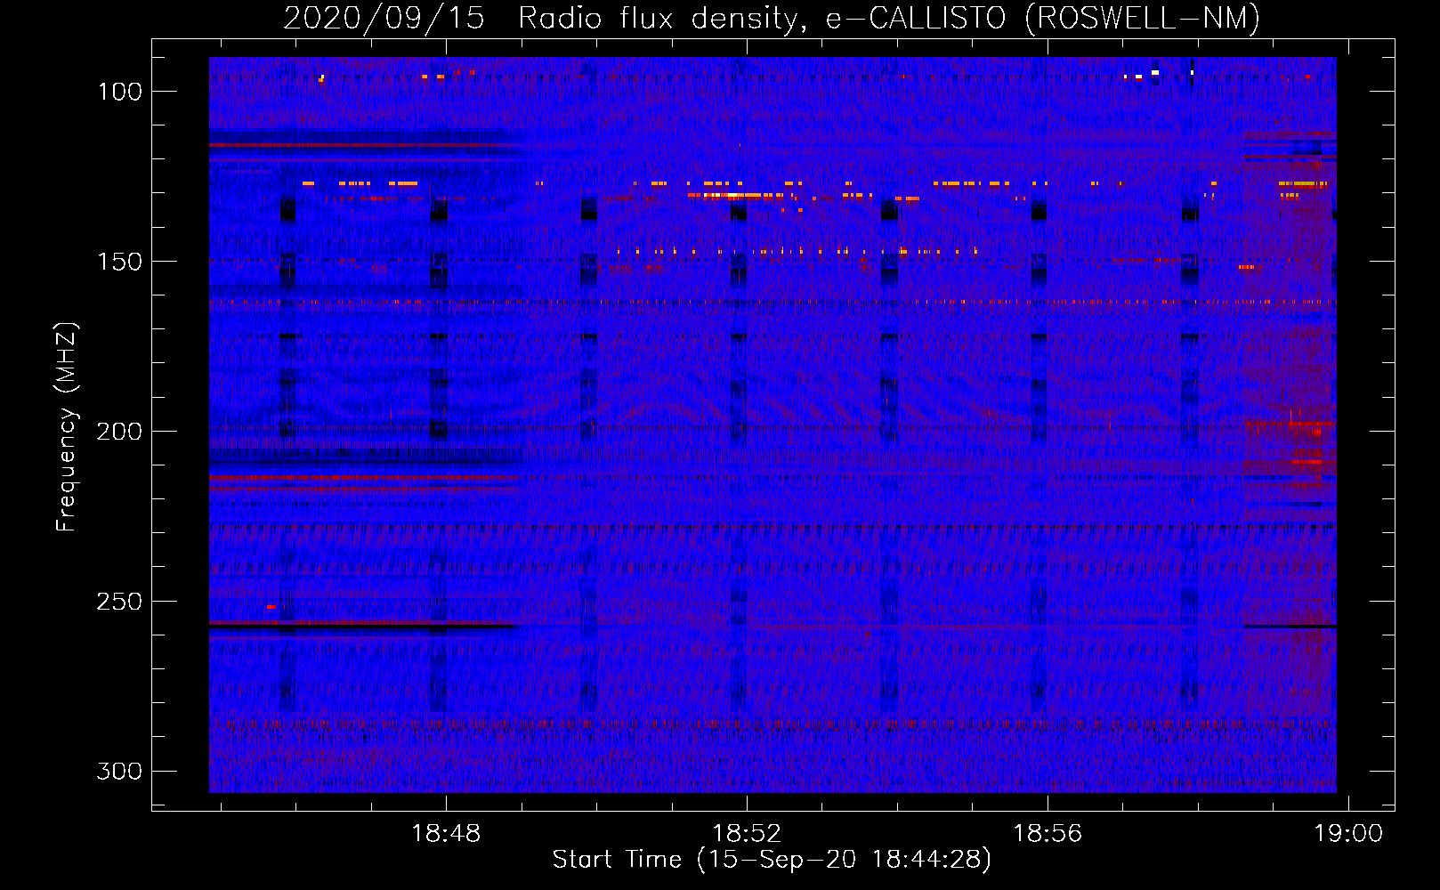Click the 19:00 time tick label
Image resolution: width=1440 pixels, height=890 pixels.
coord(1349,834)
